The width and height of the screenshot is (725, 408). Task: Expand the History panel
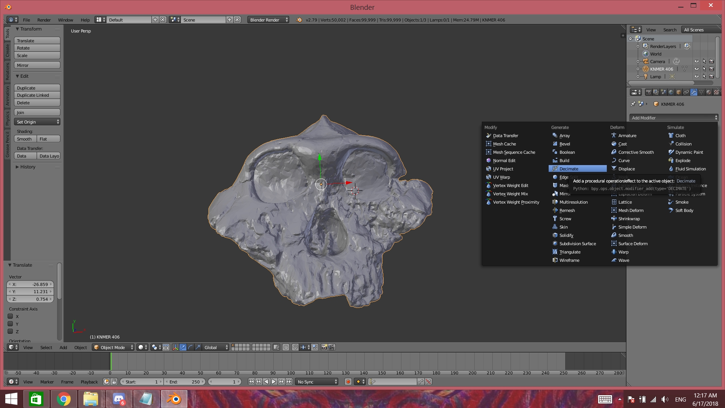pyautogui.click(x=17, y=167)
